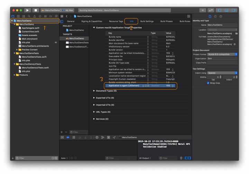Open the Debug Memory Graph icon
The width and height of the screenshot is (249, 174).
click(103, 137)
